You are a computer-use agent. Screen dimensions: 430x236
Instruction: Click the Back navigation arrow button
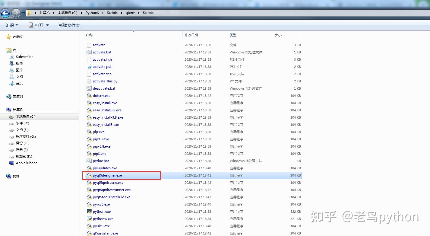pos(5,13)
